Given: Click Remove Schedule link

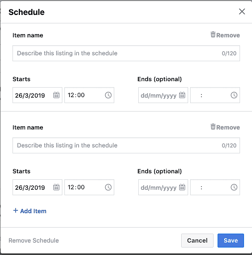Looking at the screenshot, I should [x=33, y=241].
